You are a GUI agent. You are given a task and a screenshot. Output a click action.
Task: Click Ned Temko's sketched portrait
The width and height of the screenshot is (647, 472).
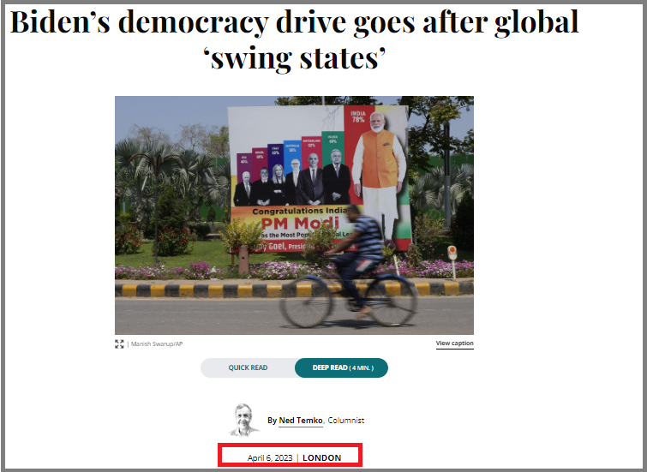point(243,420)
